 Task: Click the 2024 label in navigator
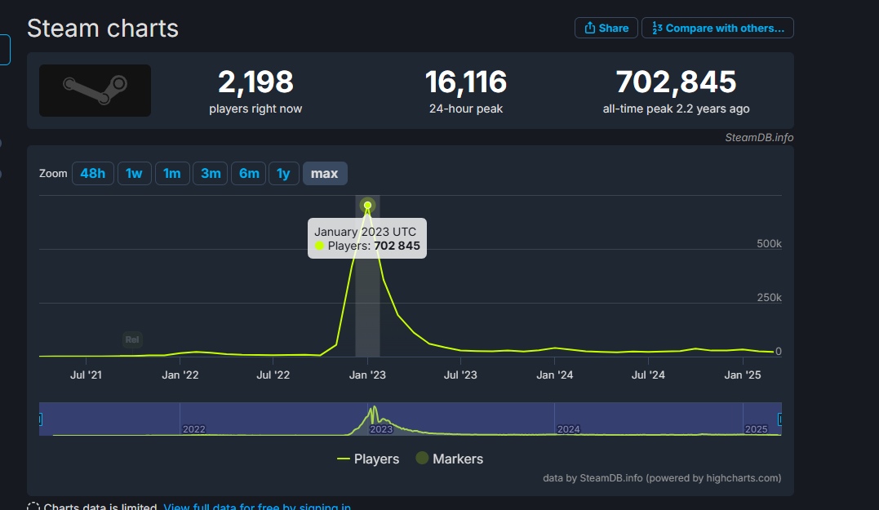pos(568,428)
